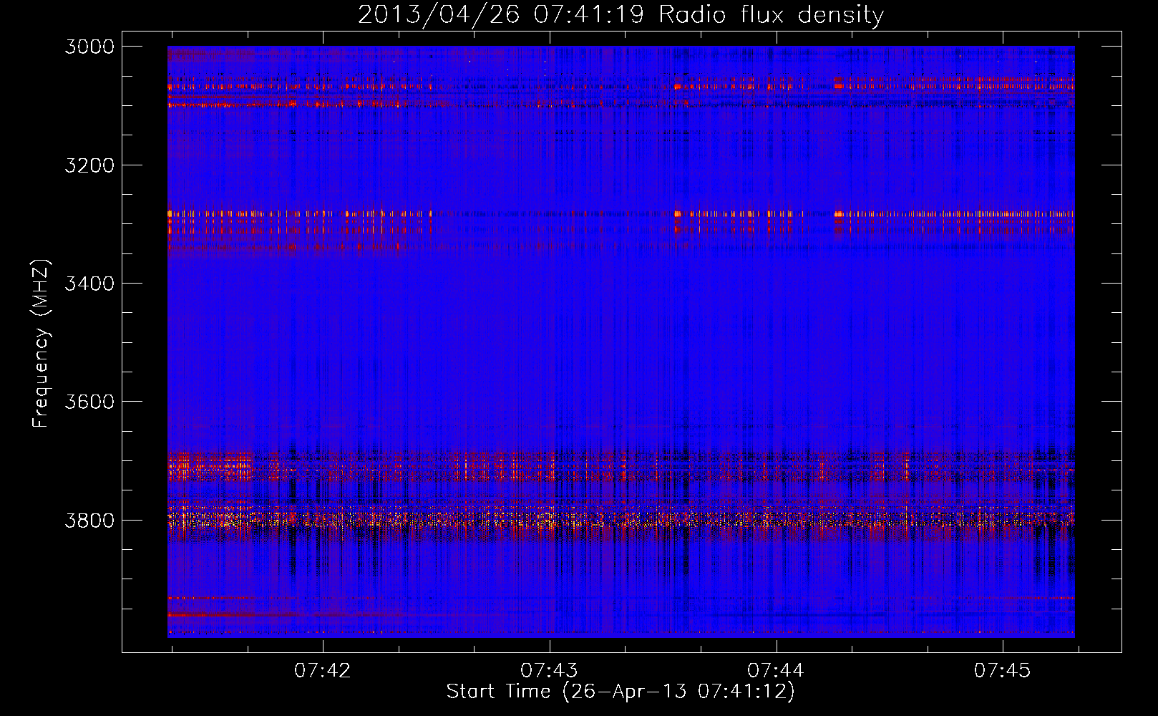Click the 'Frequency (MHZ)' axis title

coord(41,344)
